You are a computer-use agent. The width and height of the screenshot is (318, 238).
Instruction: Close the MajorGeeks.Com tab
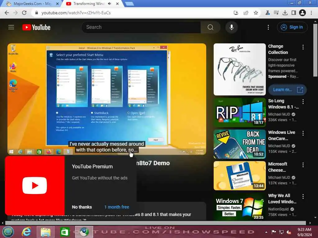click(57, 4)
